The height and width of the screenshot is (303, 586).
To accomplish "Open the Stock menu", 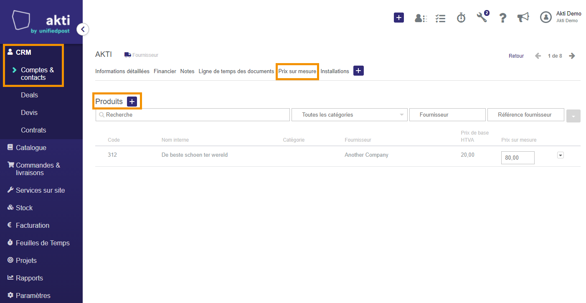I will (24, 208).
